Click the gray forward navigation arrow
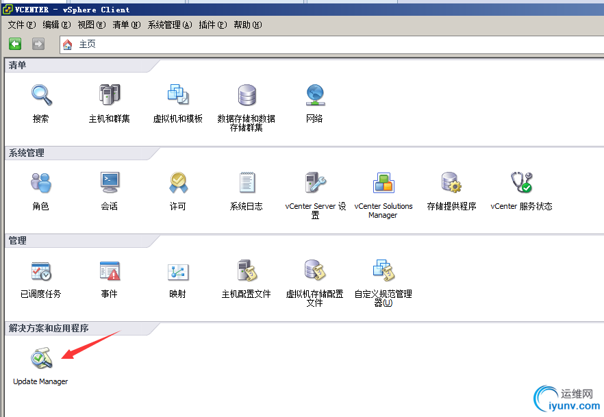The width and height of the screenshot is (604, 417). point(38,44)
